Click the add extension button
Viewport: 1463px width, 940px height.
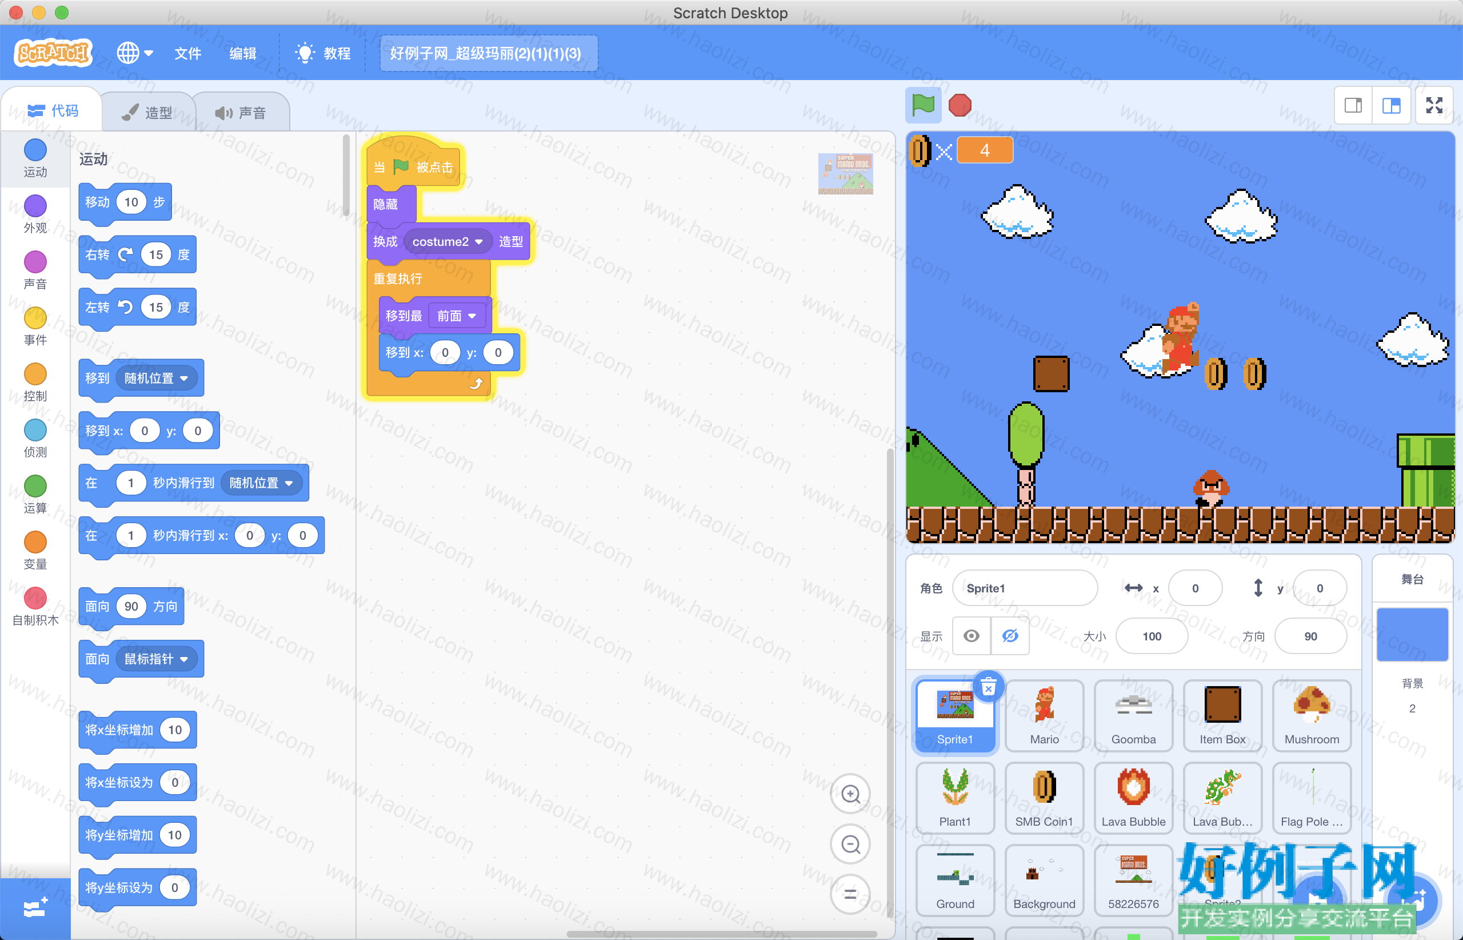coord(35,908)
